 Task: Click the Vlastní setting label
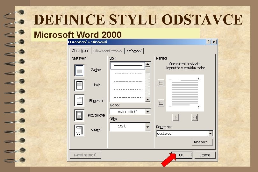96,130
